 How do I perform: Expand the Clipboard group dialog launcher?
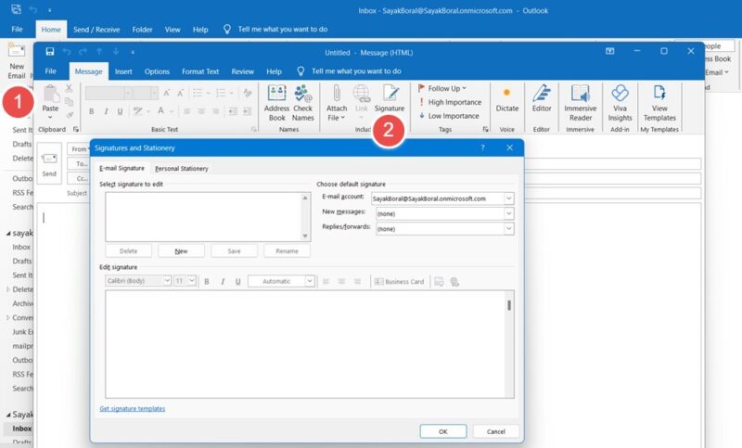pos(76,129)
